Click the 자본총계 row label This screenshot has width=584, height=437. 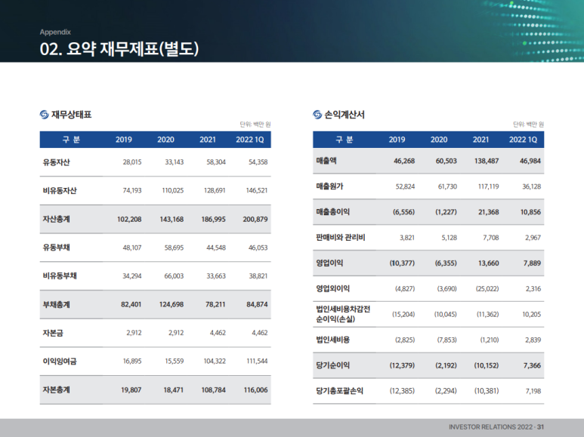56,389
